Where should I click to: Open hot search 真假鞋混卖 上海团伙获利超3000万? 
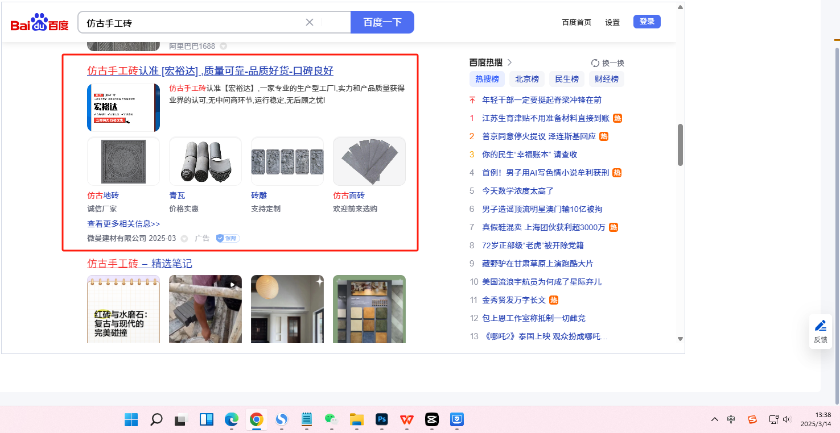pyautogui.click(x=543, y=227)
